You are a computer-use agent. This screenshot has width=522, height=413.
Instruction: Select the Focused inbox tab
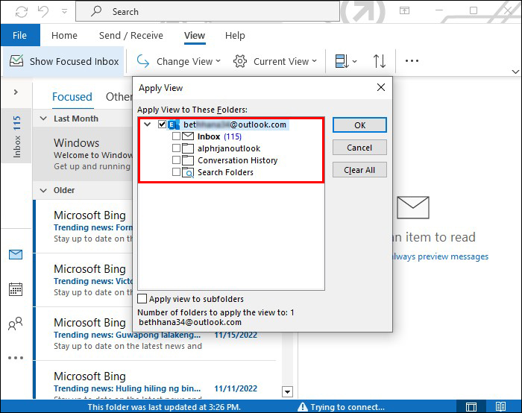tap(72, 97)
